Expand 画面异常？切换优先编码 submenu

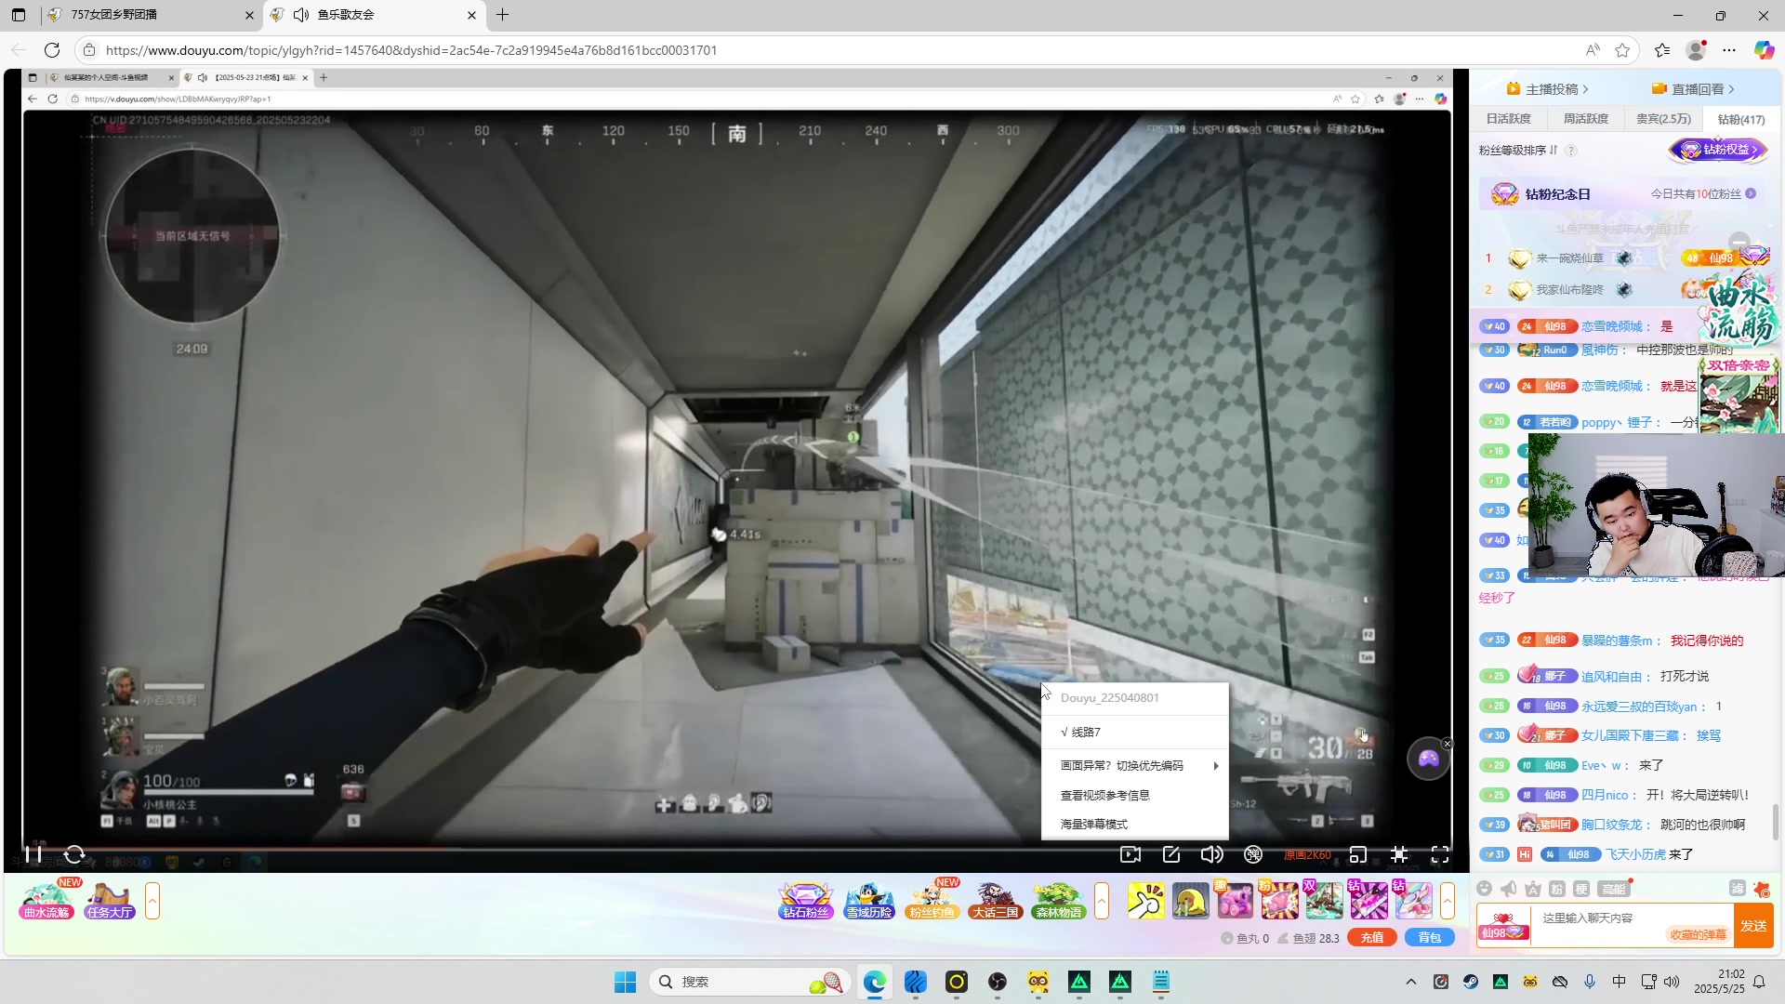click(x=1134, y=765)
